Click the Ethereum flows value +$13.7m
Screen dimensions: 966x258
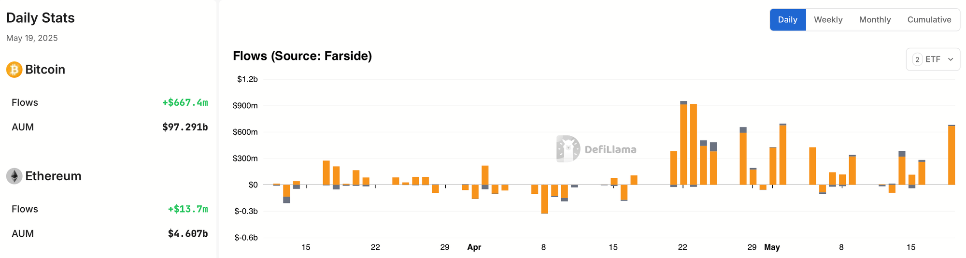point(188,209)
